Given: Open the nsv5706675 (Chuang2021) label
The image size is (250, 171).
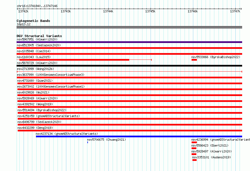Looking at the screenshot, I should tap(106, 140).
